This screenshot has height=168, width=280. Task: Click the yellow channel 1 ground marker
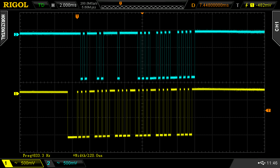click(16, 93)
